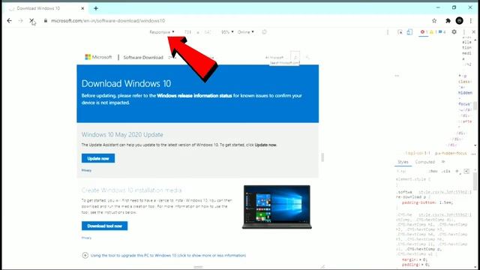Click the Microsoft logo on the page
The height and width of the screenshot is (270, 480).
tap(98, 57)
